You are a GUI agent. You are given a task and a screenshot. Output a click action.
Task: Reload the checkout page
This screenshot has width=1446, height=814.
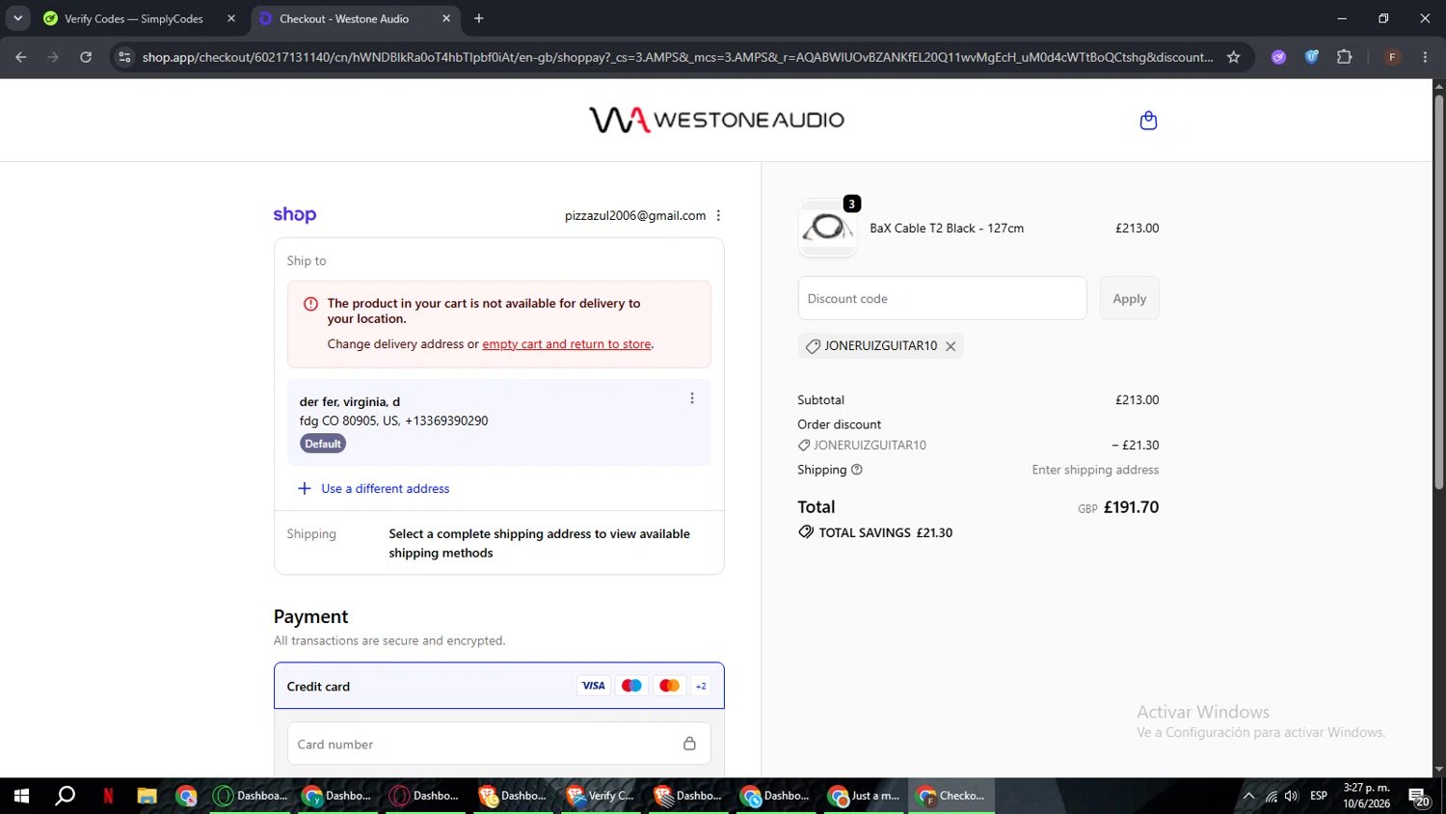pyautogui.click(x=86, y=57)
